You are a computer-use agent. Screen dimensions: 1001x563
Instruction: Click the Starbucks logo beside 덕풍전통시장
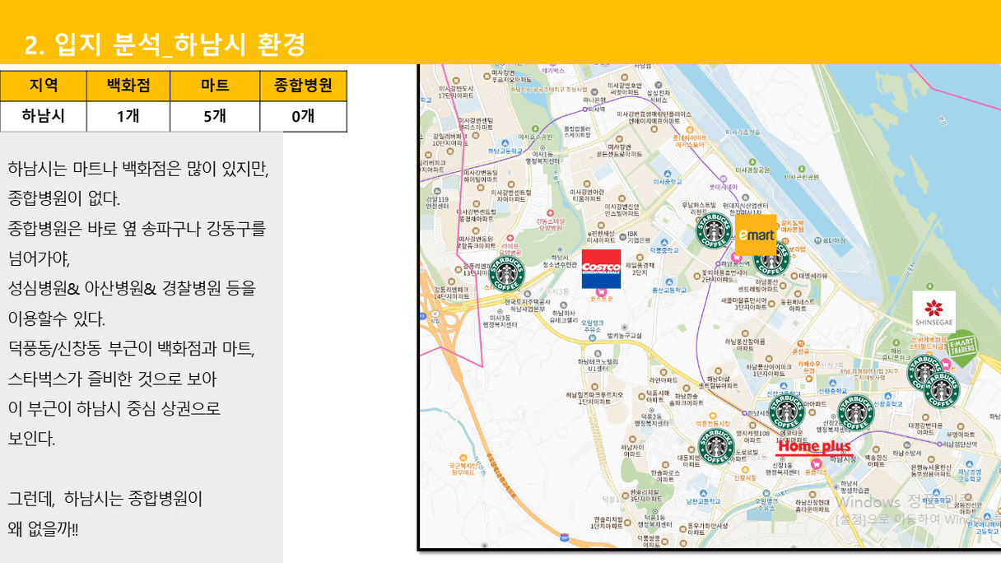[x=715, y=445]
